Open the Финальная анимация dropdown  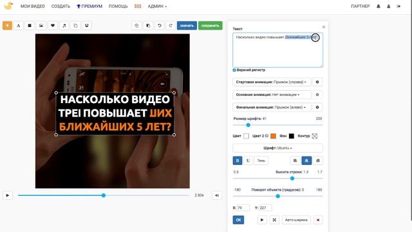[x=272, y=108]
